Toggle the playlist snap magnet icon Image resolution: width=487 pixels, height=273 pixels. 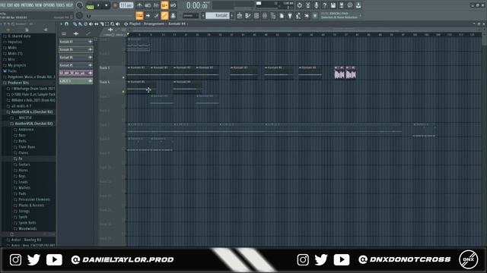tap(66, 24)
